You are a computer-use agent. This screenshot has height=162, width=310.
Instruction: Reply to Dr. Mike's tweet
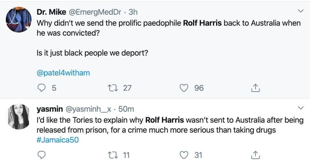click(41, 88)
